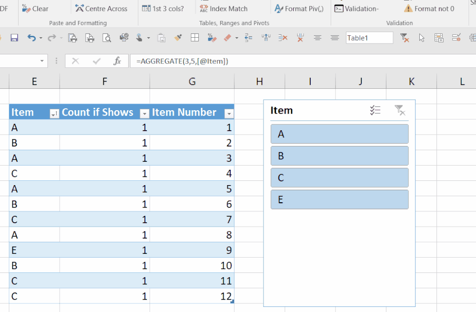Open the Item column filter dropdown
This screenshot has width=476, height=312.
(x=54, y=114)
